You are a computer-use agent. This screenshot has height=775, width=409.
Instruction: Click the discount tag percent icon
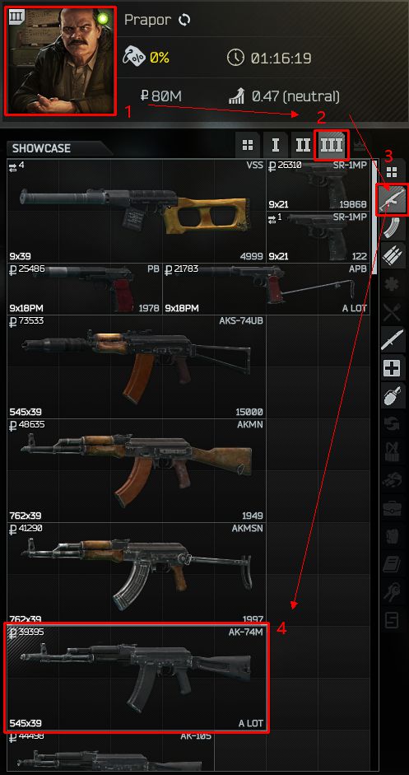click(133, 58)
